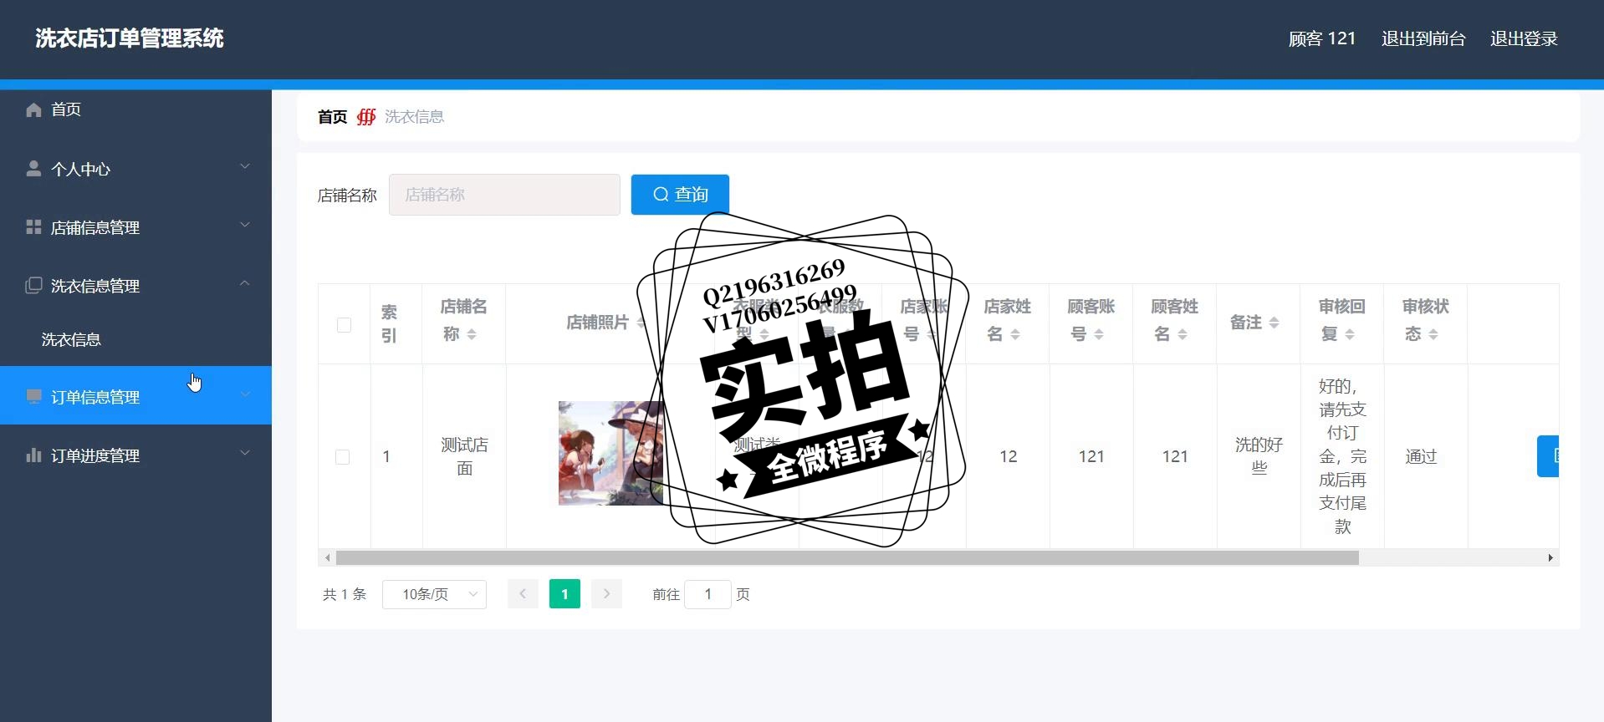
Task: Expand 个人中心 menu chevron
Action: point(245,166)
